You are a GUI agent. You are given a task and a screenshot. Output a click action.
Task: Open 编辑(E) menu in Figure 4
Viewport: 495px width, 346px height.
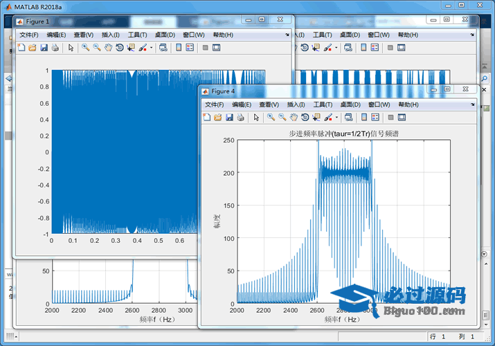pyautogui.click(x=242, y=104)
